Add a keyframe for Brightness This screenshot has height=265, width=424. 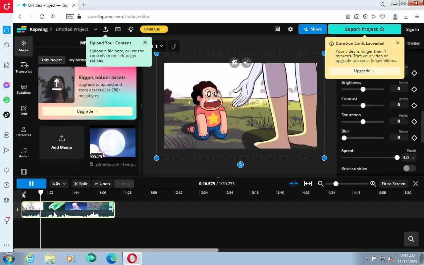coord(414,89)
